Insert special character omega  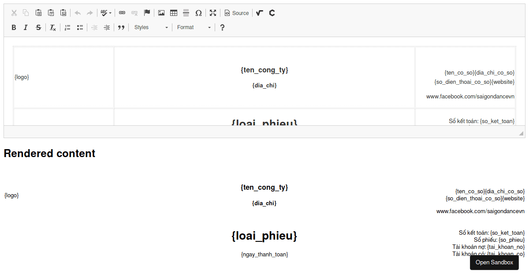198,13
